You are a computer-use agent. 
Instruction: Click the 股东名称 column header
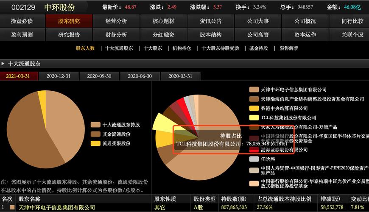[x=29, y=199]
